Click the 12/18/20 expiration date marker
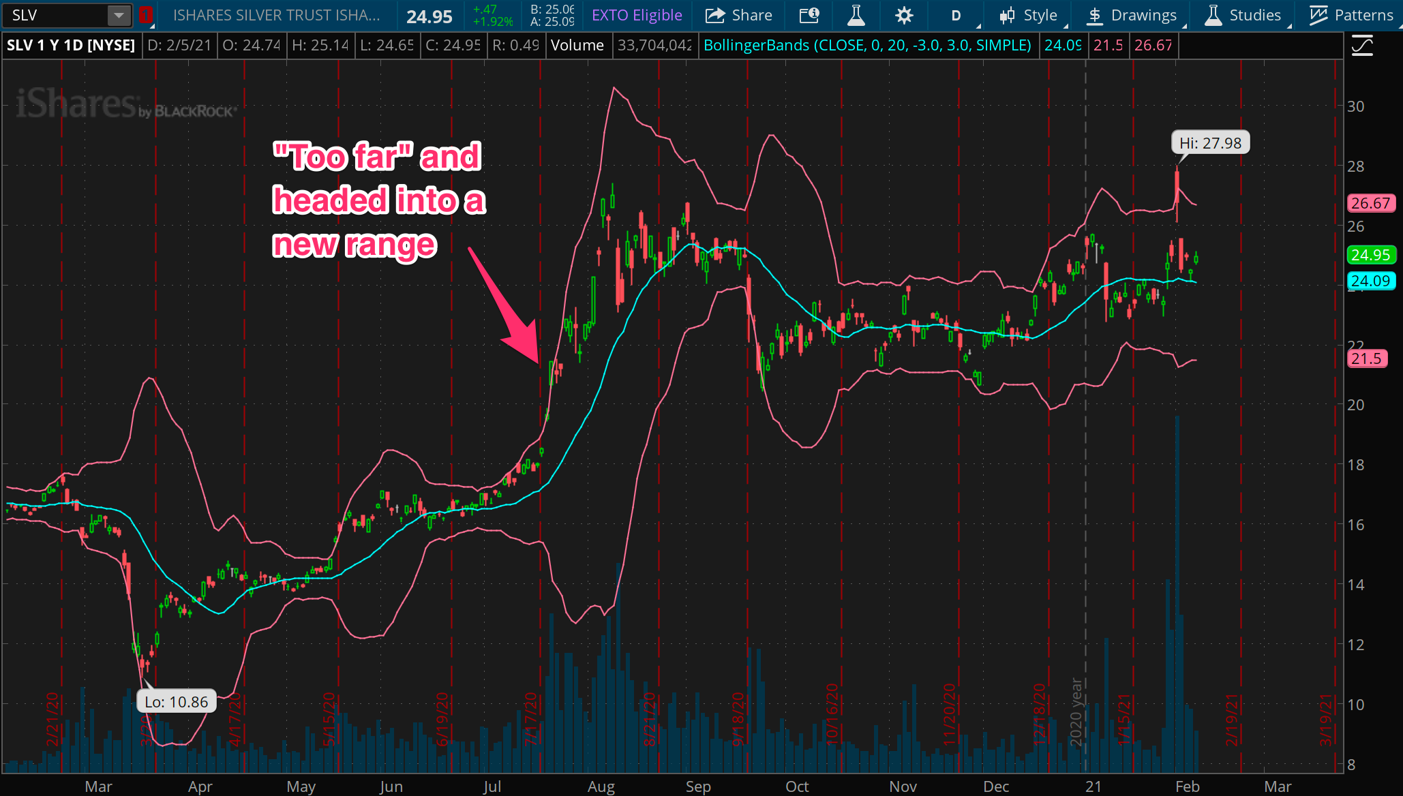The width and height of the screenshot is (1403, 796). 1038,715
